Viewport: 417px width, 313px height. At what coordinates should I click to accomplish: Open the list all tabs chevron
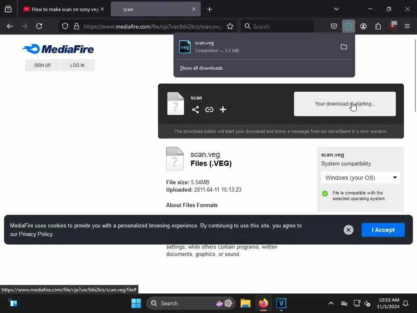click(336, 9)
